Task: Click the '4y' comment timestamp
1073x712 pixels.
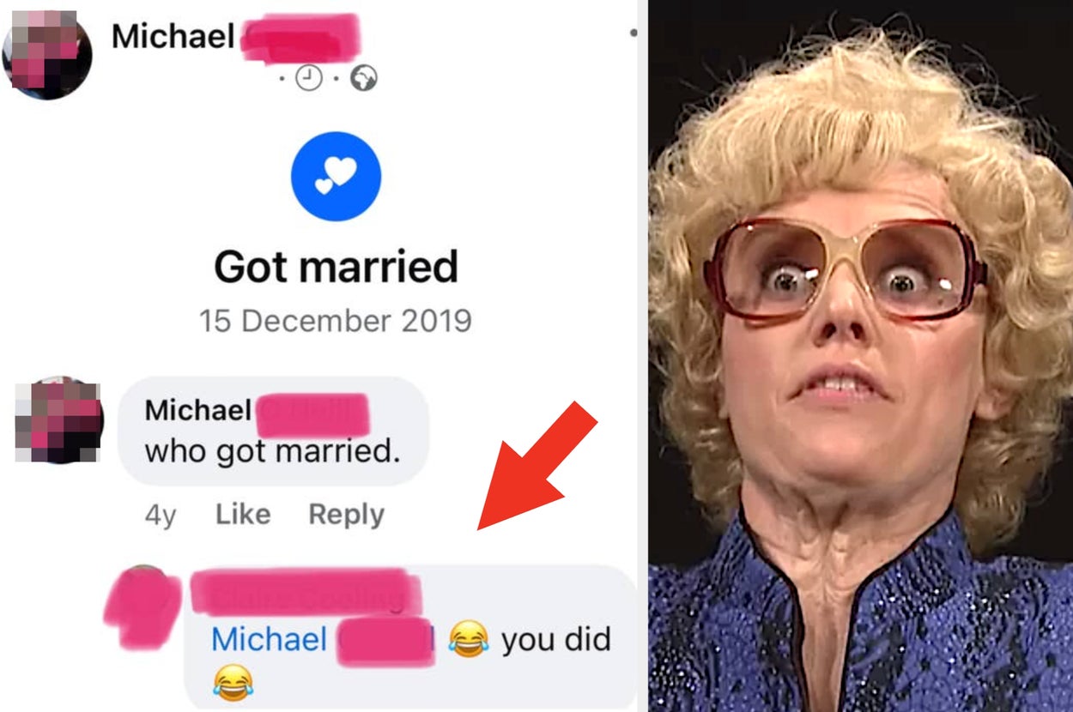Action: pyautogui.click(x=161, y=515)
